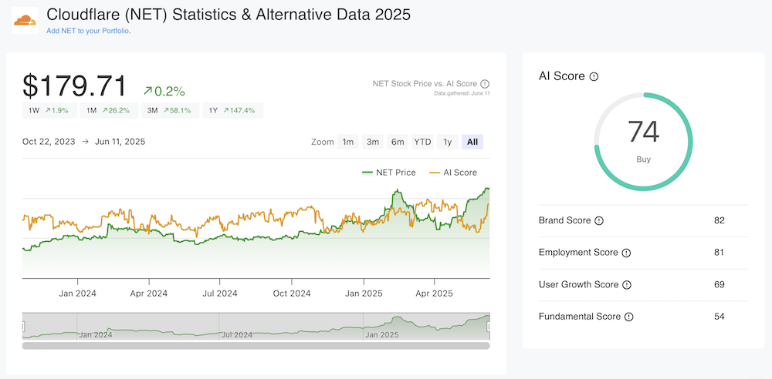772x379 pixels.
Task: Click the Oct 2024 axis label
Action: (x=292, y=294)
